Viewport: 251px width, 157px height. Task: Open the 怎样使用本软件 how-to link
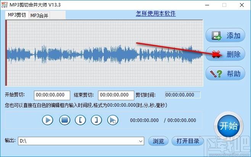pyautogui.click(x=156, y=14)
